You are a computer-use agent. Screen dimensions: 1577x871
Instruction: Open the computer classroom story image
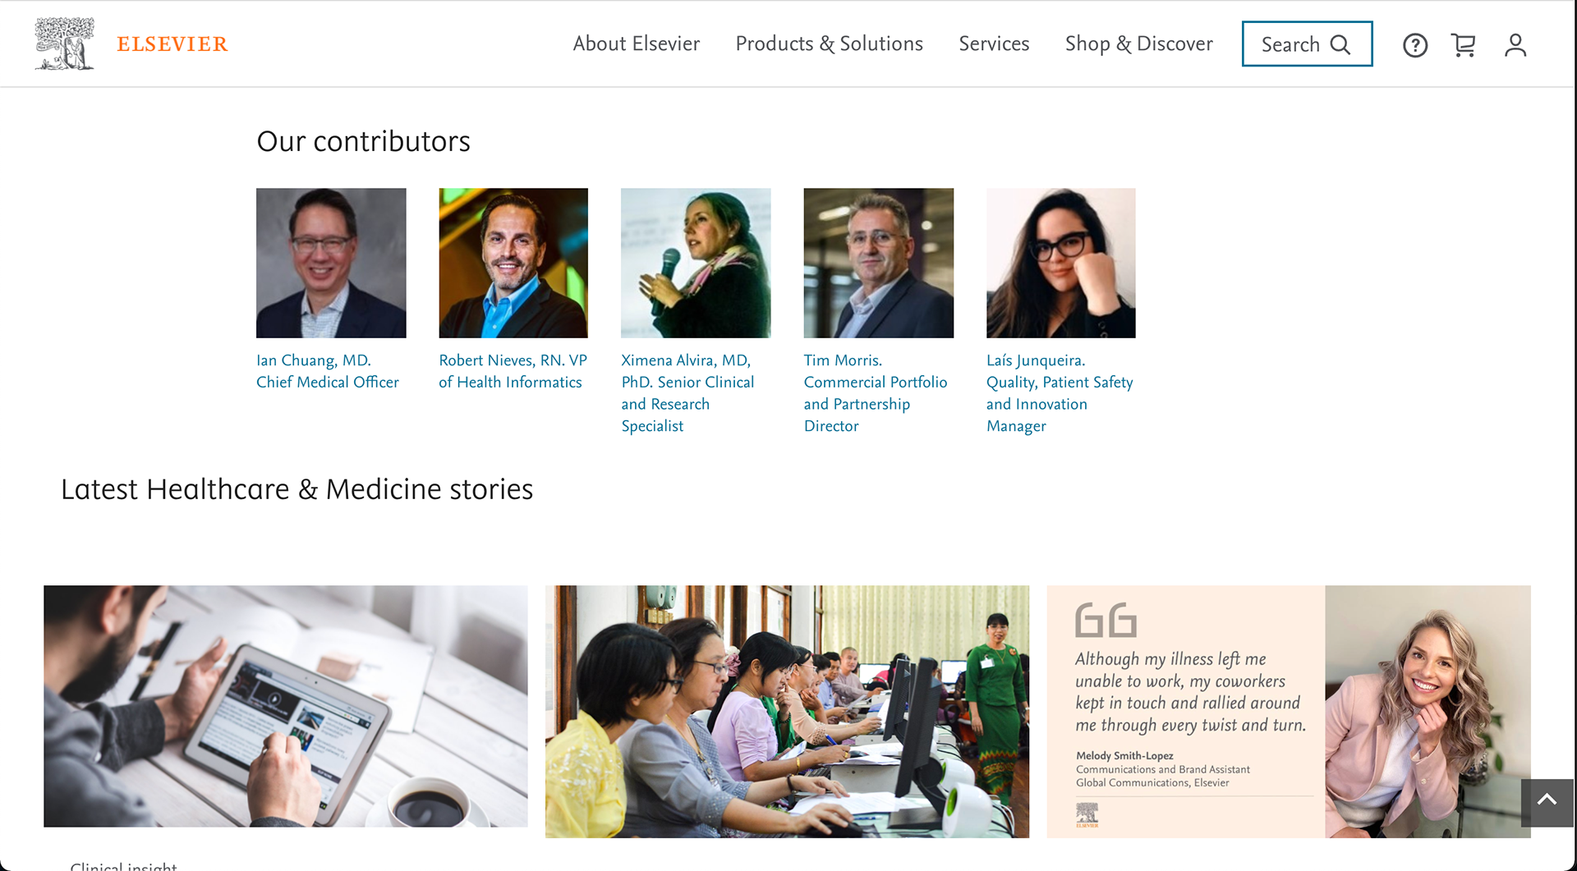pos(787,711)
